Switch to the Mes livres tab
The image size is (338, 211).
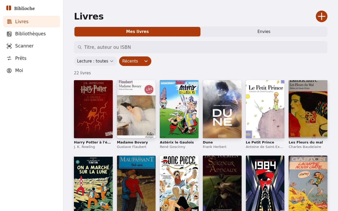click(137, 32)
